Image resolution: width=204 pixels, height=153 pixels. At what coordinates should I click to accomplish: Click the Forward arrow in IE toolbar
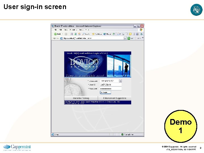(66, 34)
